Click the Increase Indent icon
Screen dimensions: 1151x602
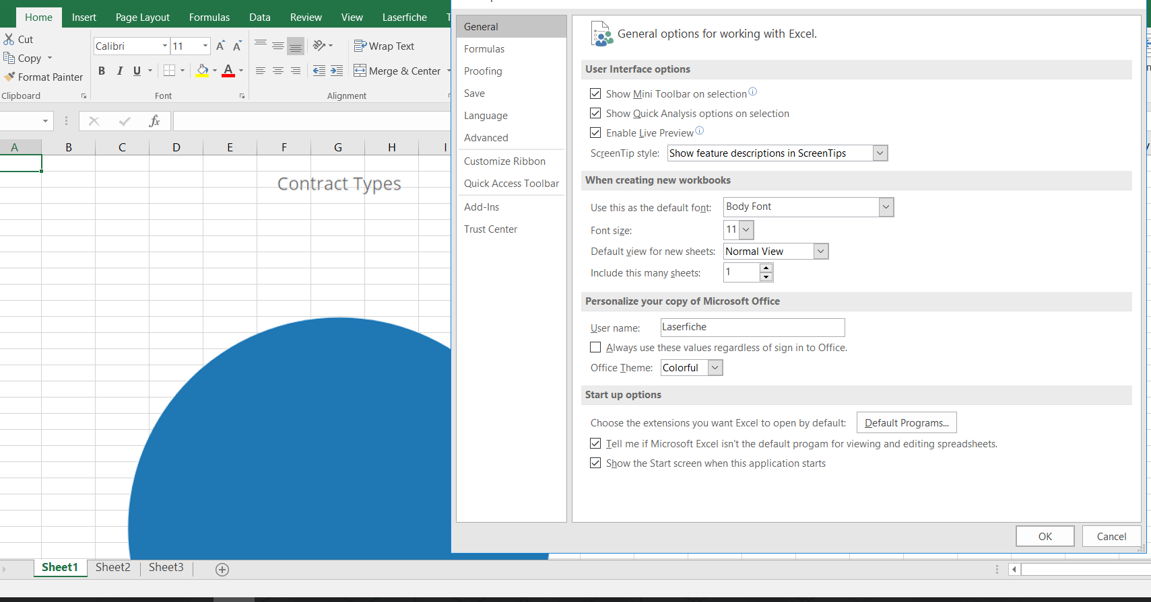337,71
